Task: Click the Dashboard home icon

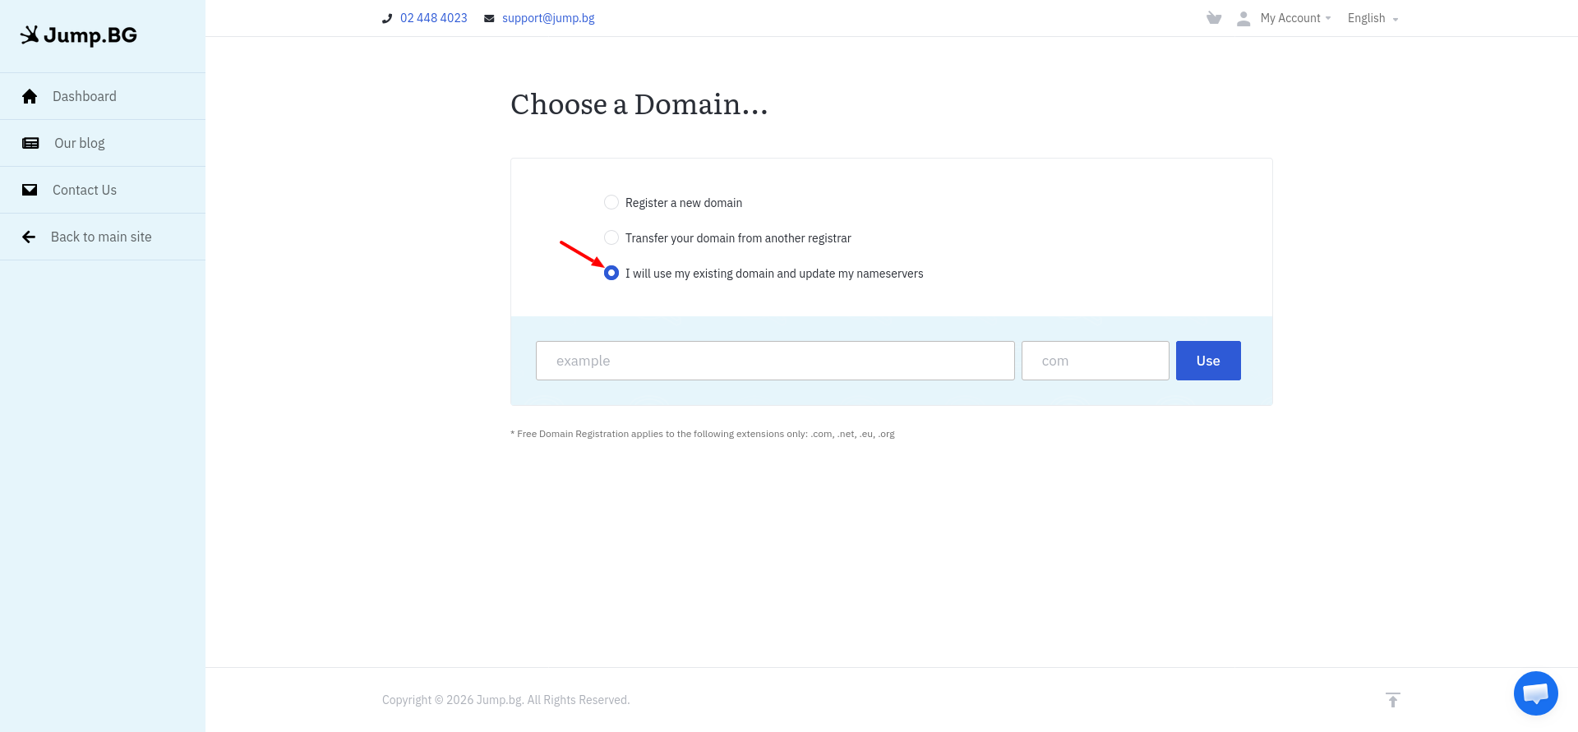Action: tap(30, 96)
